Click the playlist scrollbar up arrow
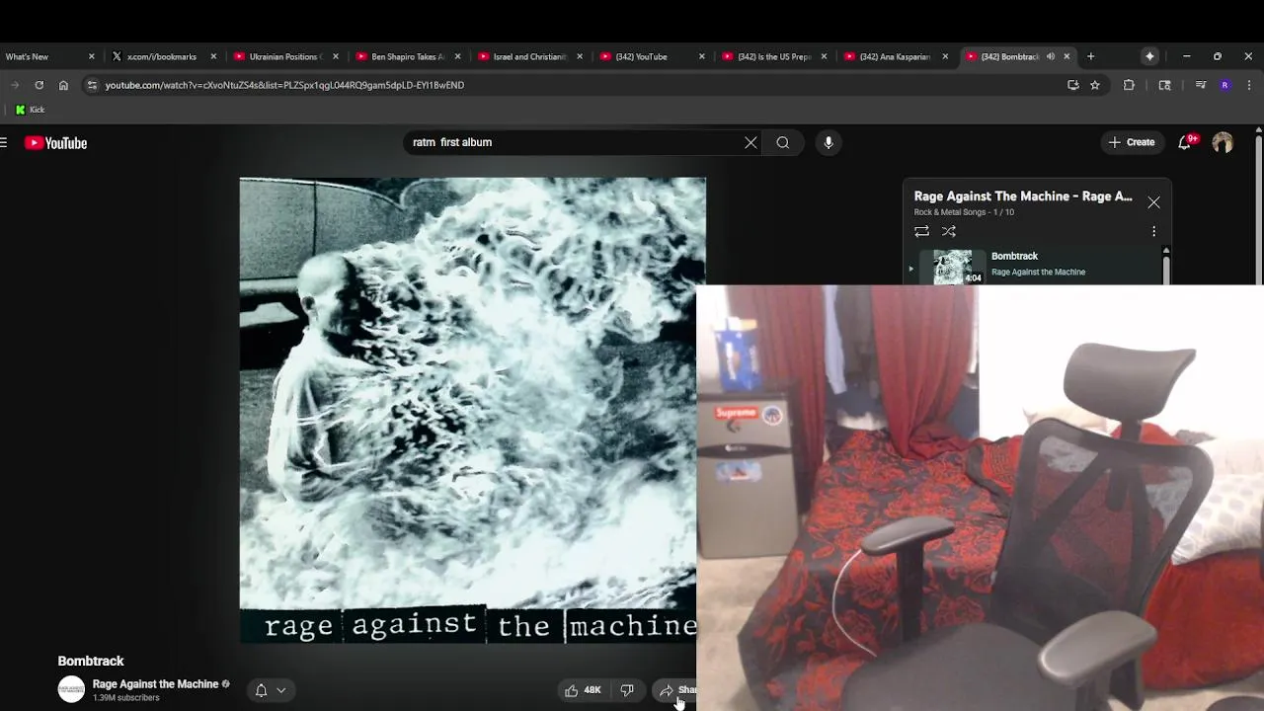1264x711 pixels. point(1166,251)
